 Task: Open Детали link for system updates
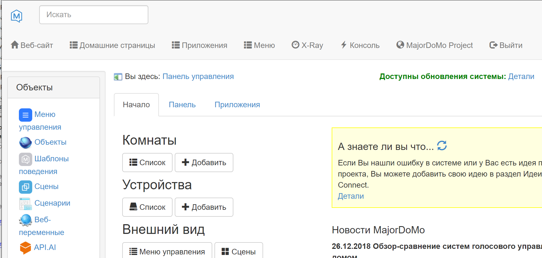[x=521, y=76]
